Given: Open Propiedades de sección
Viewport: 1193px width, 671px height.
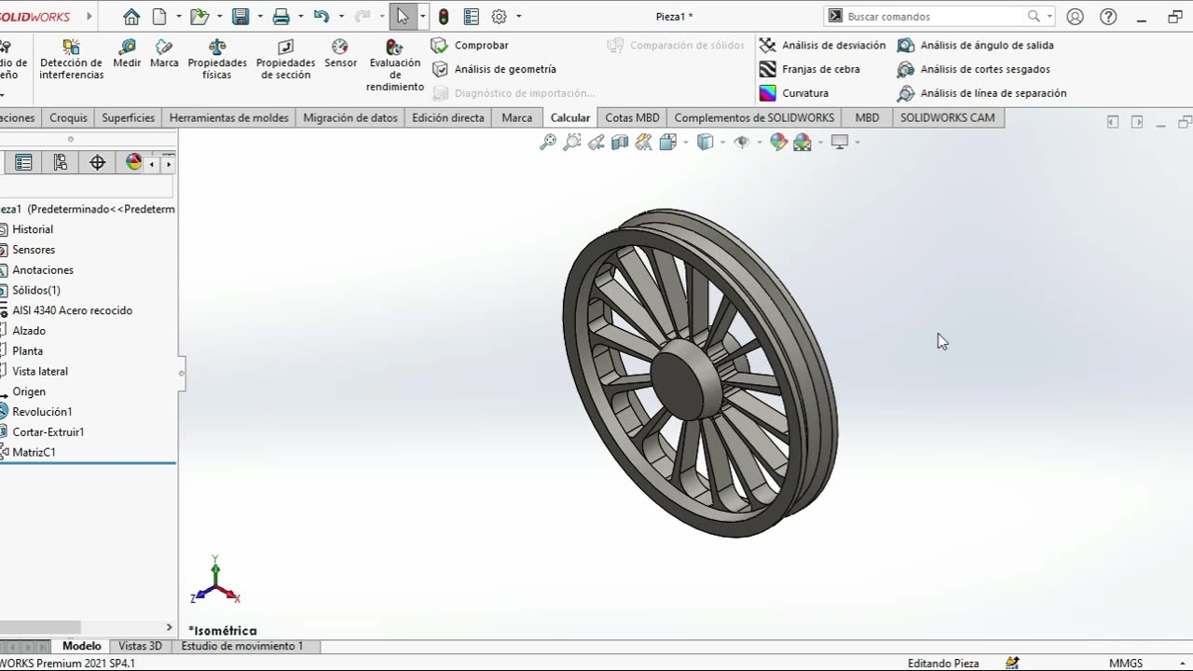Looking at the screenshot, I should click(x=285, y=60).
